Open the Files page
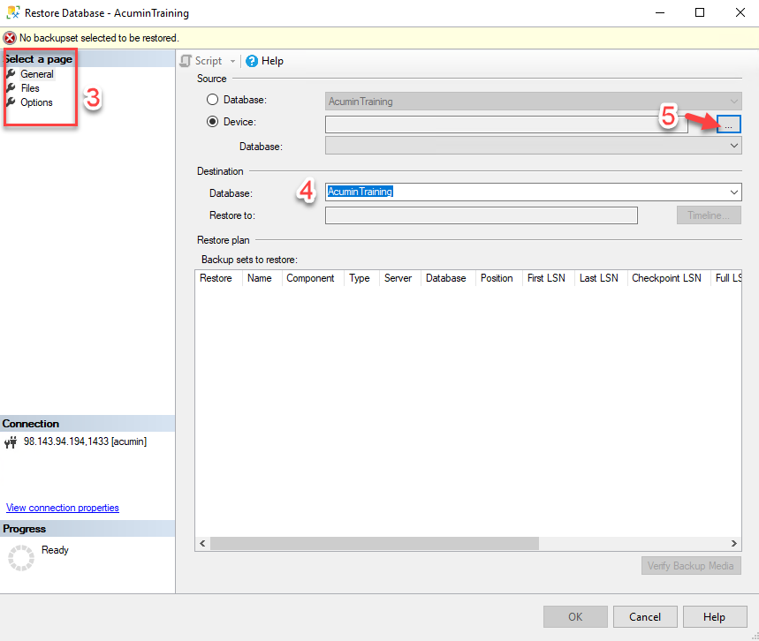This screenshot has width=759, height=641. click(x=30, y=88)
